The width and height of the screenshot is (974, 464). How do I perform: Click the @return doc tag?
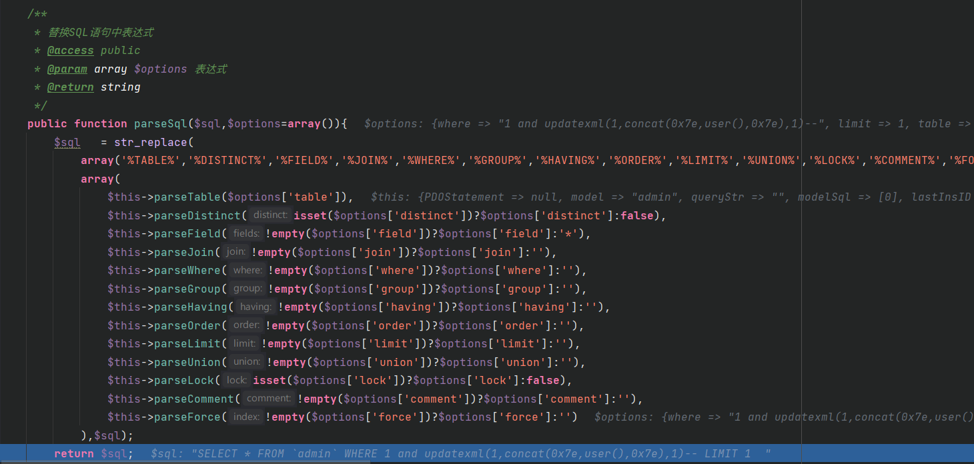tap(70, 87)
